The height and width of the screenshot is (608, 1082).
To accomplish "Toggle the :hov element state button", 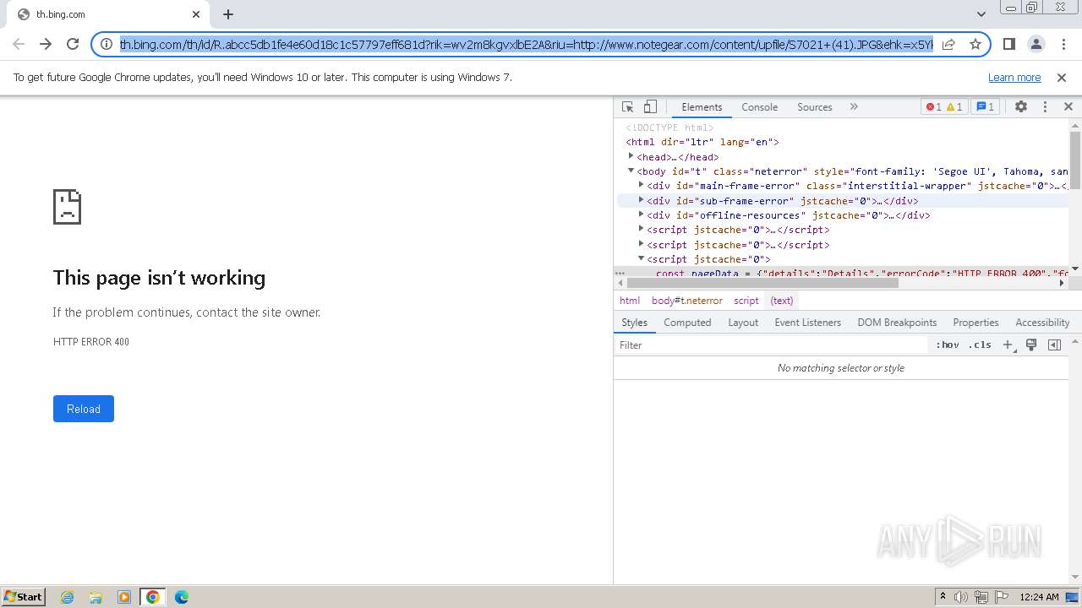I will (x=948, y=345).
